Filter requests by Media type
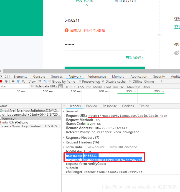Viewport: 180px width, 192px height. click(98, 87)
